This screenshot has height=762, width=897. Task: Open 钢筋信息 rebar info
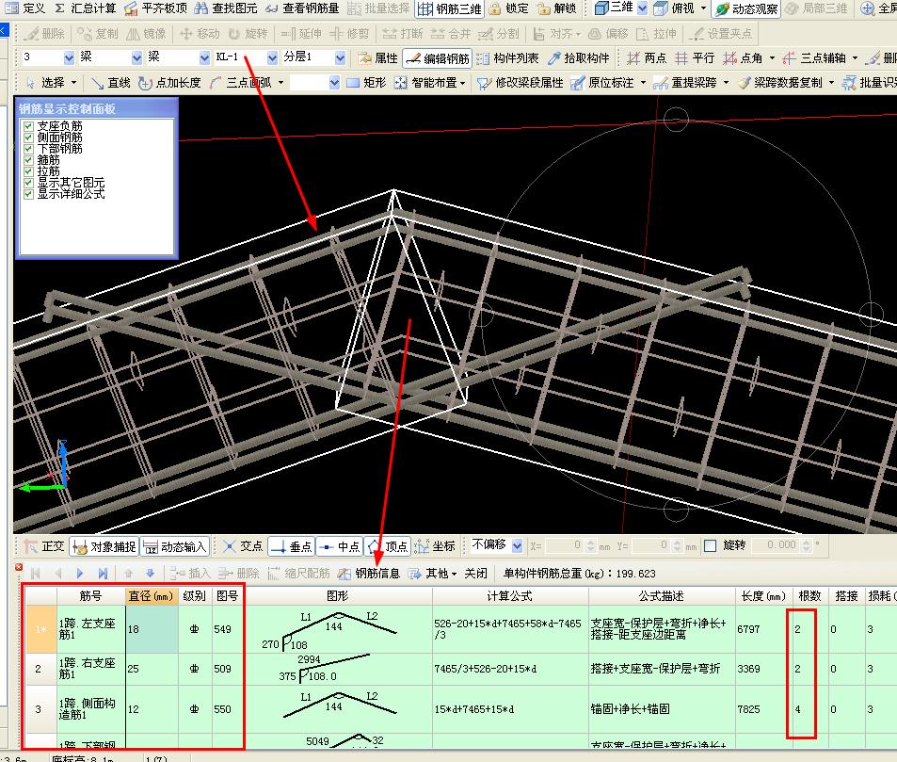click(x=369, y=573)
